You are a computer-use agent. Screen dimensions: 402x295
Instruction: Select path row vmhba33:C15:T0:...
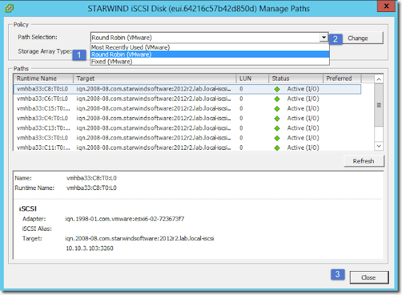(x=187, y=109)
